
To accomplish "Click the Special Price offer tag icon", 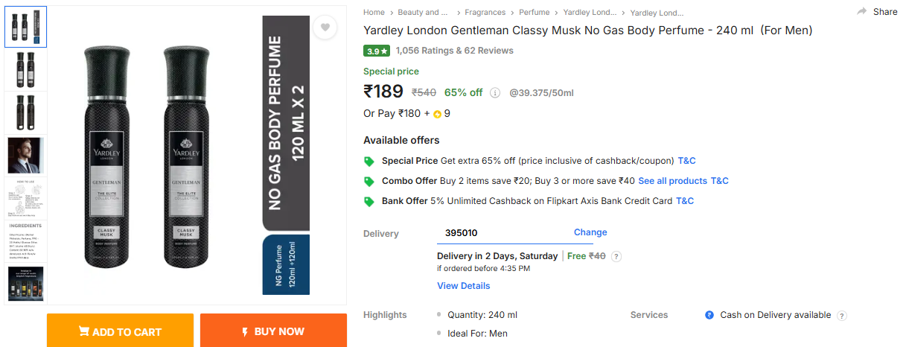I will pos(369,161).
